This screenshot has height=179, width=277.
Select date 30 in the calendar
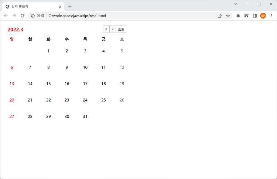click(67, 116)
